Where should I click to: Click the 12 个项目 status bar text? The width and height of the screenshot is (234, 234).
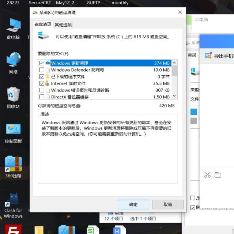114,219
